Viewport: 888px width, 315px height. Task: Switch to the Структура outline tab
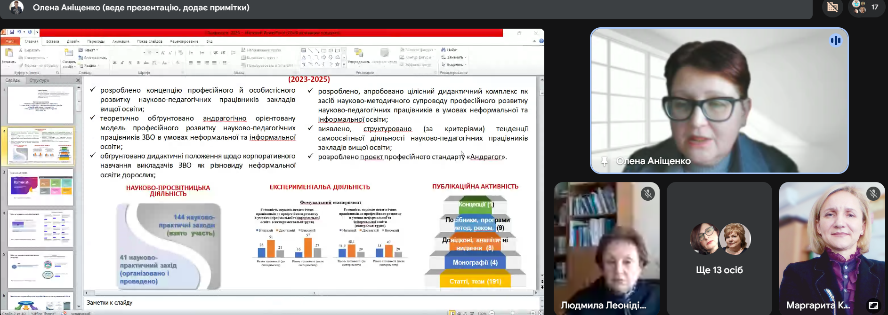click(x=39, y=80)
